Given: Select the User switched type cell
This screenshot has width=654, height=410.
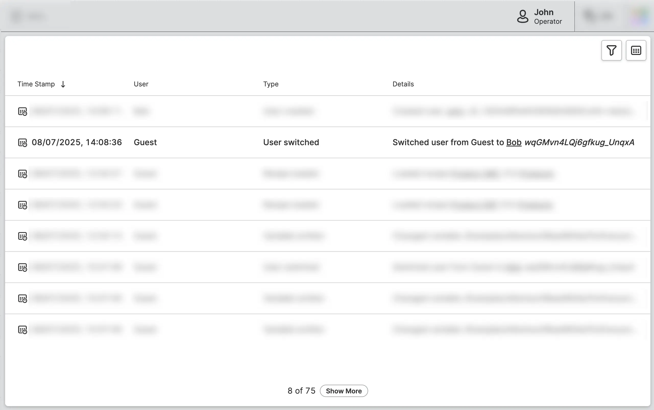Looking at the screenshot, I should (x=291, y=142).
